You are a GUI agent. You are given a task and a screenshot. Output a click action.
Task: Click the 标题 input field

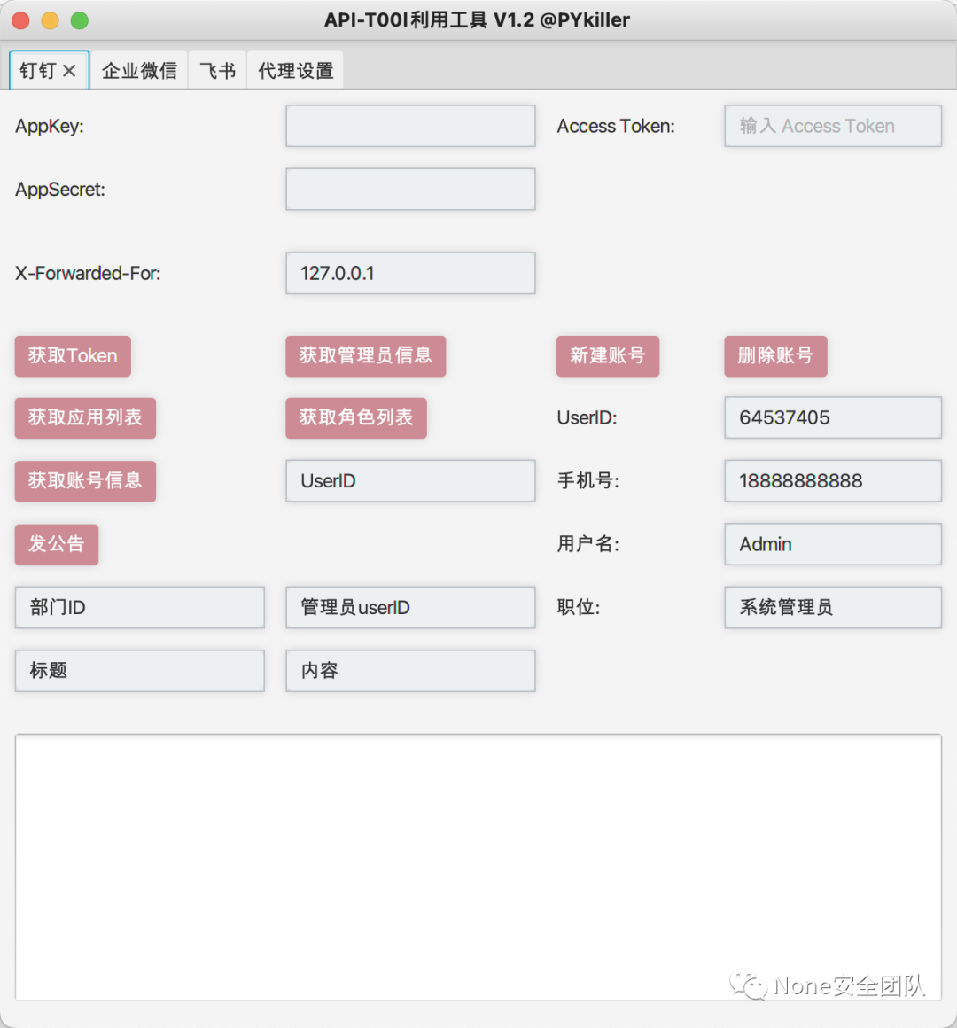point(140,671)
